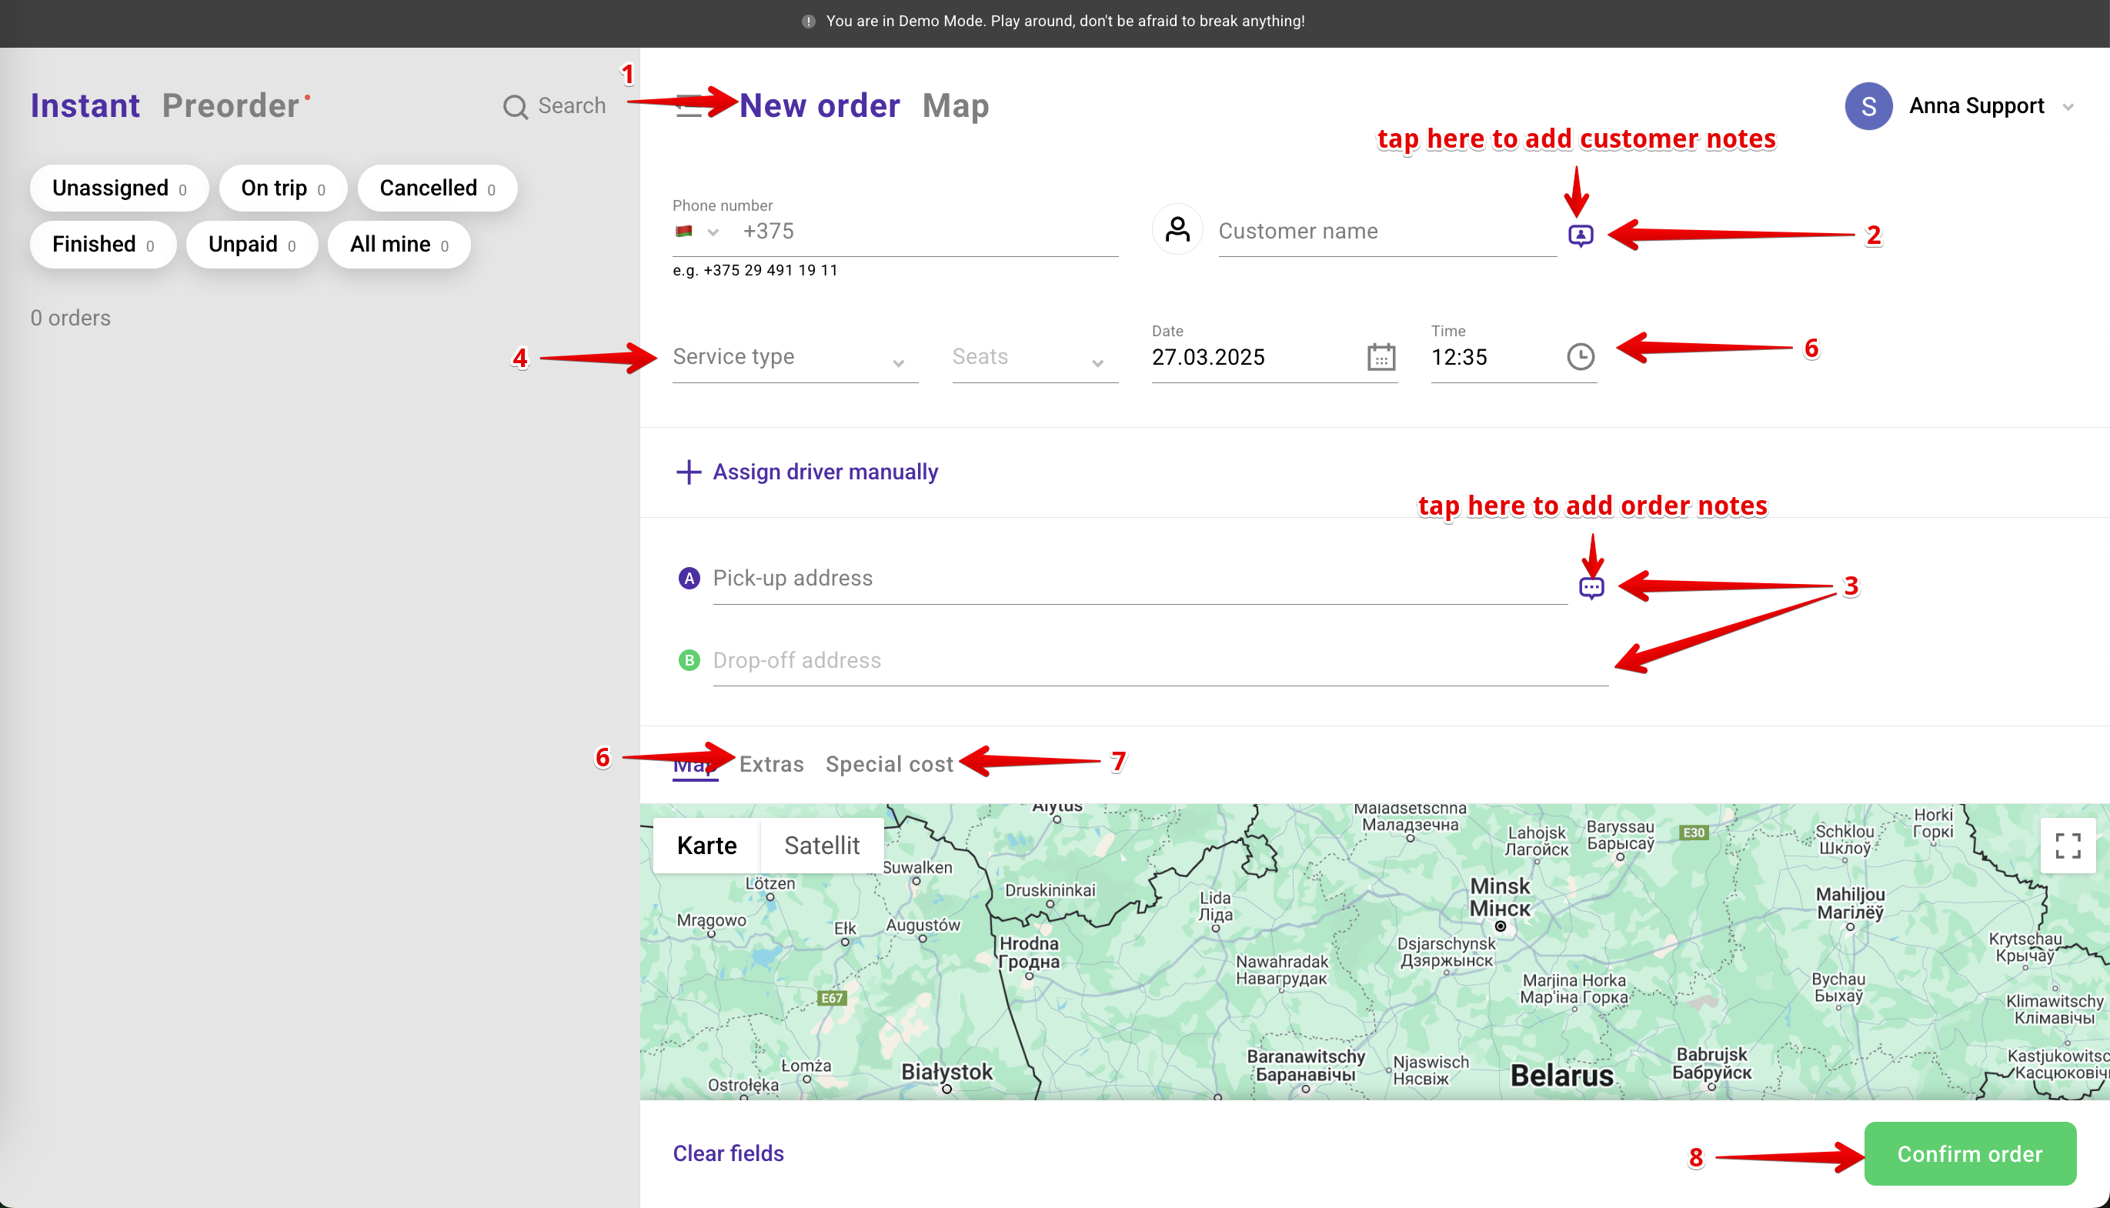
Task: Click the Search magnifier icon
Action: click(516, 106)
